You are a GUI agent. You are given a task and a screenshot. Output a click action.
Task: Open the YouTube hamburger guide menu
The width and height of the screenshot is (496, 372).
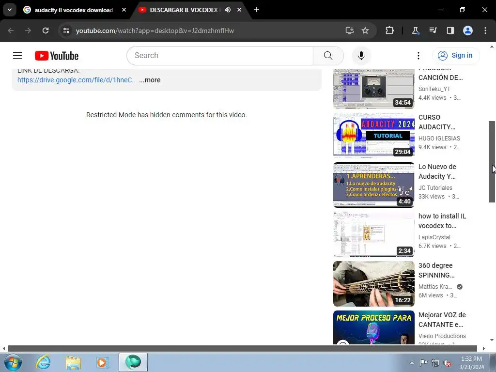pos(17,56)
